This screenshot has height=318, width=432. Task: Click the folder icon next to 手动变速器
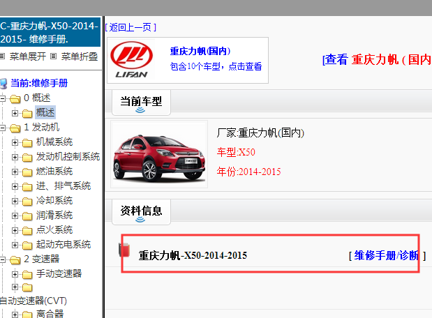click(27, 274)
